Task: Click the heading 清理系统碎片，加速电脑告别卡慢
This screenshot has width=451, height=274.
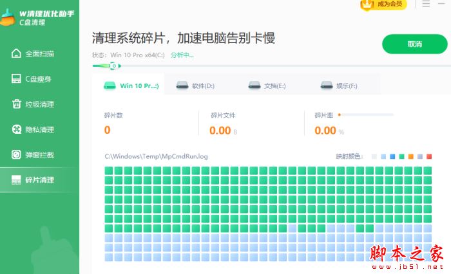Action: click(184, 38)
